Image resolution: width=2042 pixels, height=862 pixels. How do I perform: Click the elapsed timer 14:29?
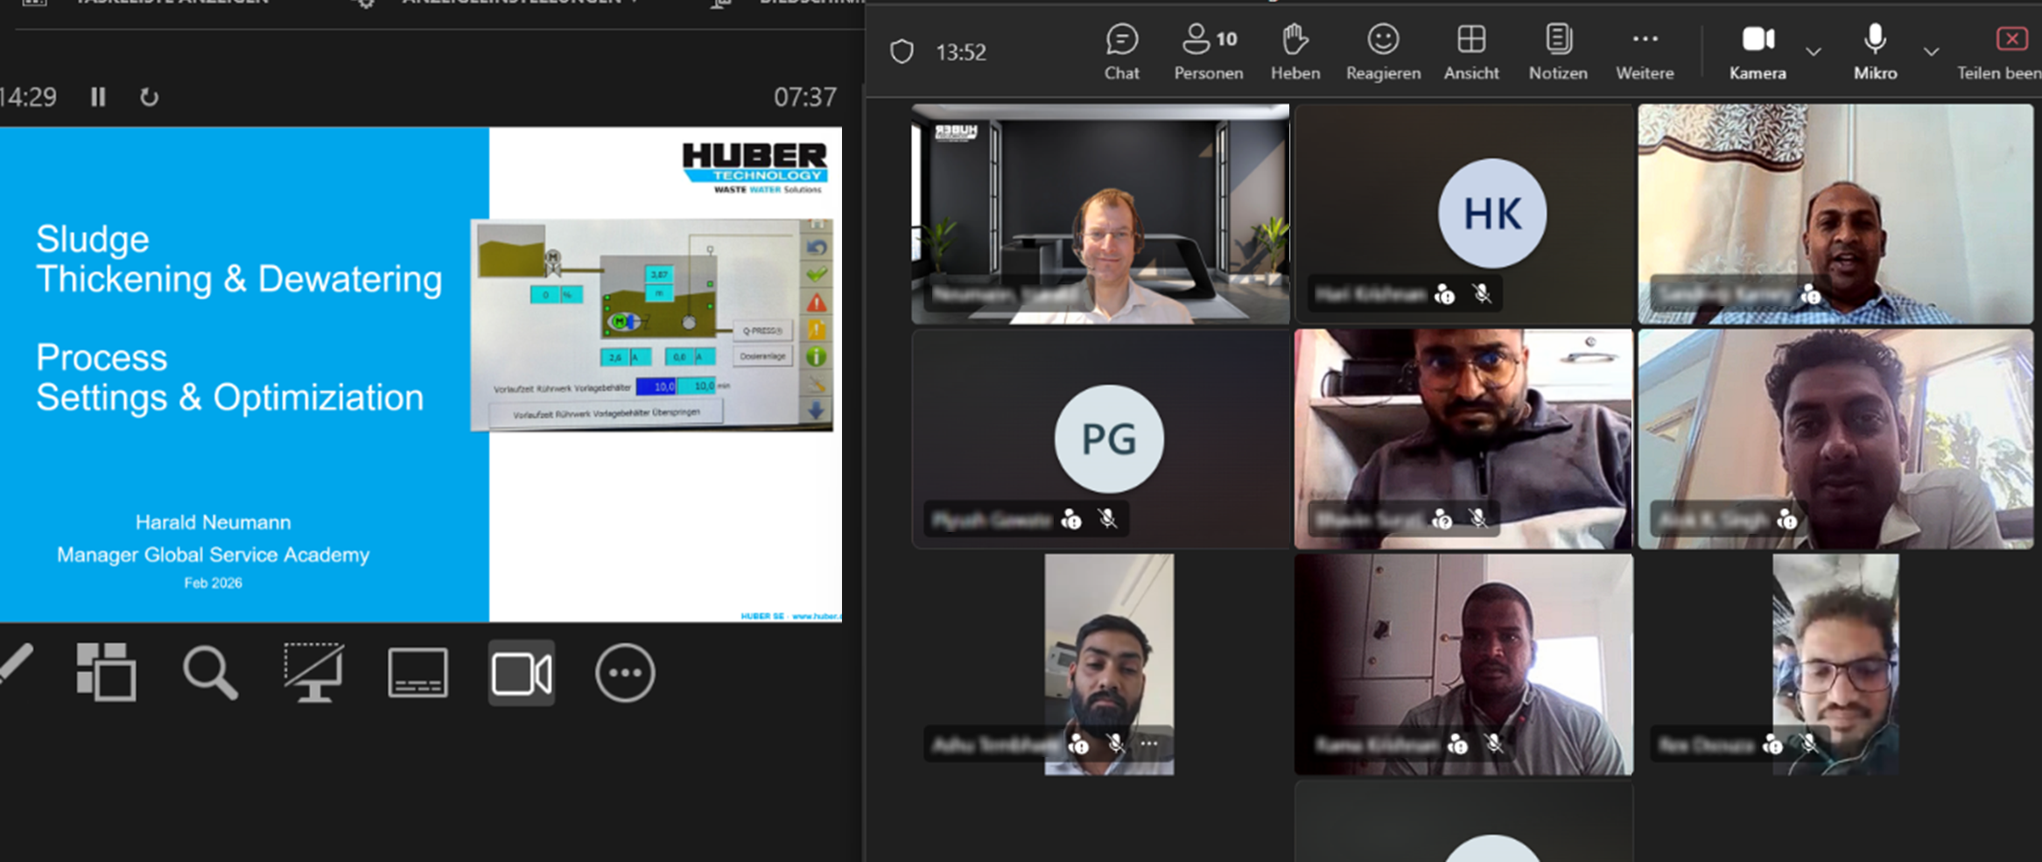tap(28, 97)
